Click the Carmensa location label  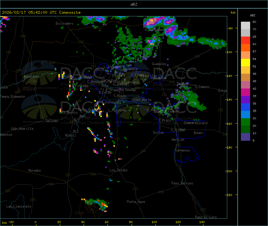(x=182, y=150)
